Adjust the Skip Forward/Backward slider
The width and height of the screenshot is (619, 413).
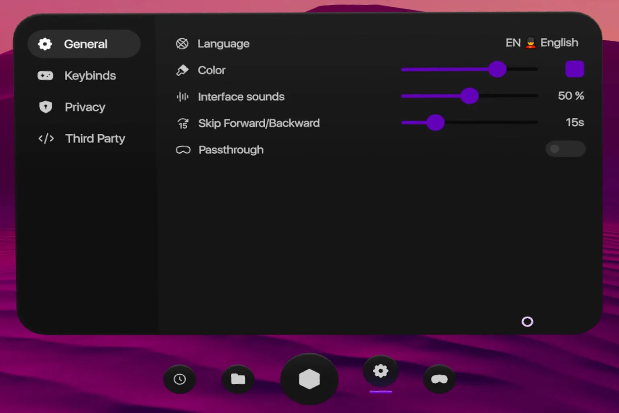tap(469, 122)
